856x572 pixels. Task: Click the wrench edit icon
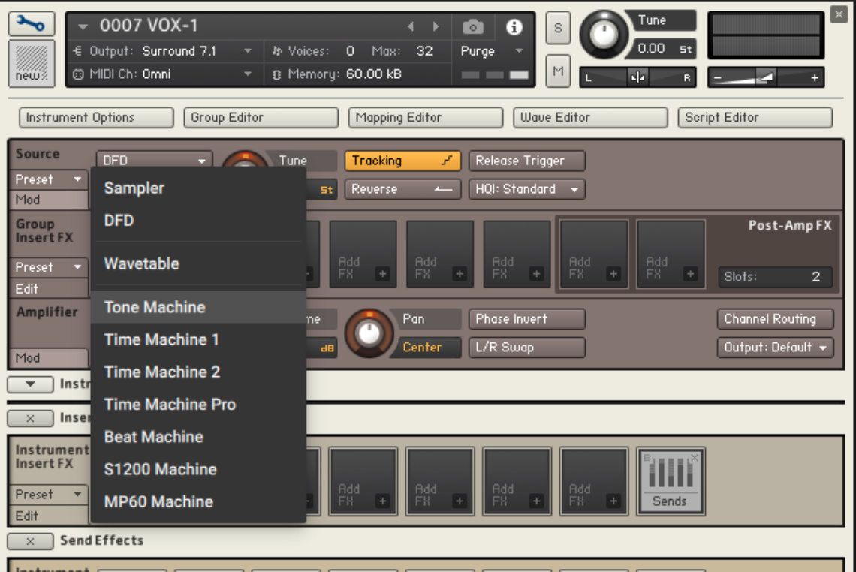[30, 24]
